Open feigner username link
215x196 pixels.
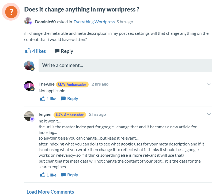pos(45,114)
